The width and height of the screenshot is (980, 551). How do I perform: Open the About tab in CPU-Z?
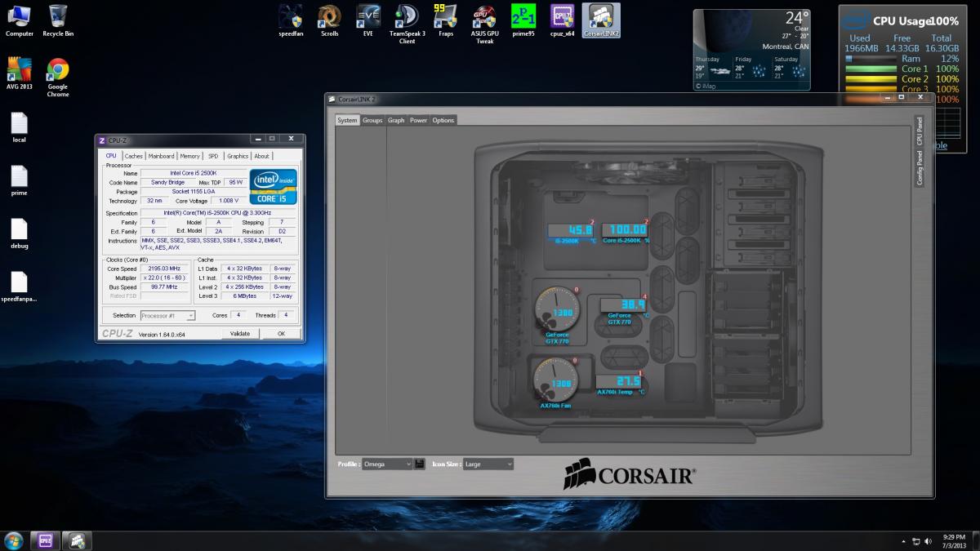(261, 156)
